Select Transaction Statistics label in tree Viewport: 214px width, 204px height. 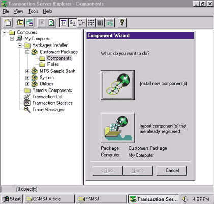[x=52, y=103]
